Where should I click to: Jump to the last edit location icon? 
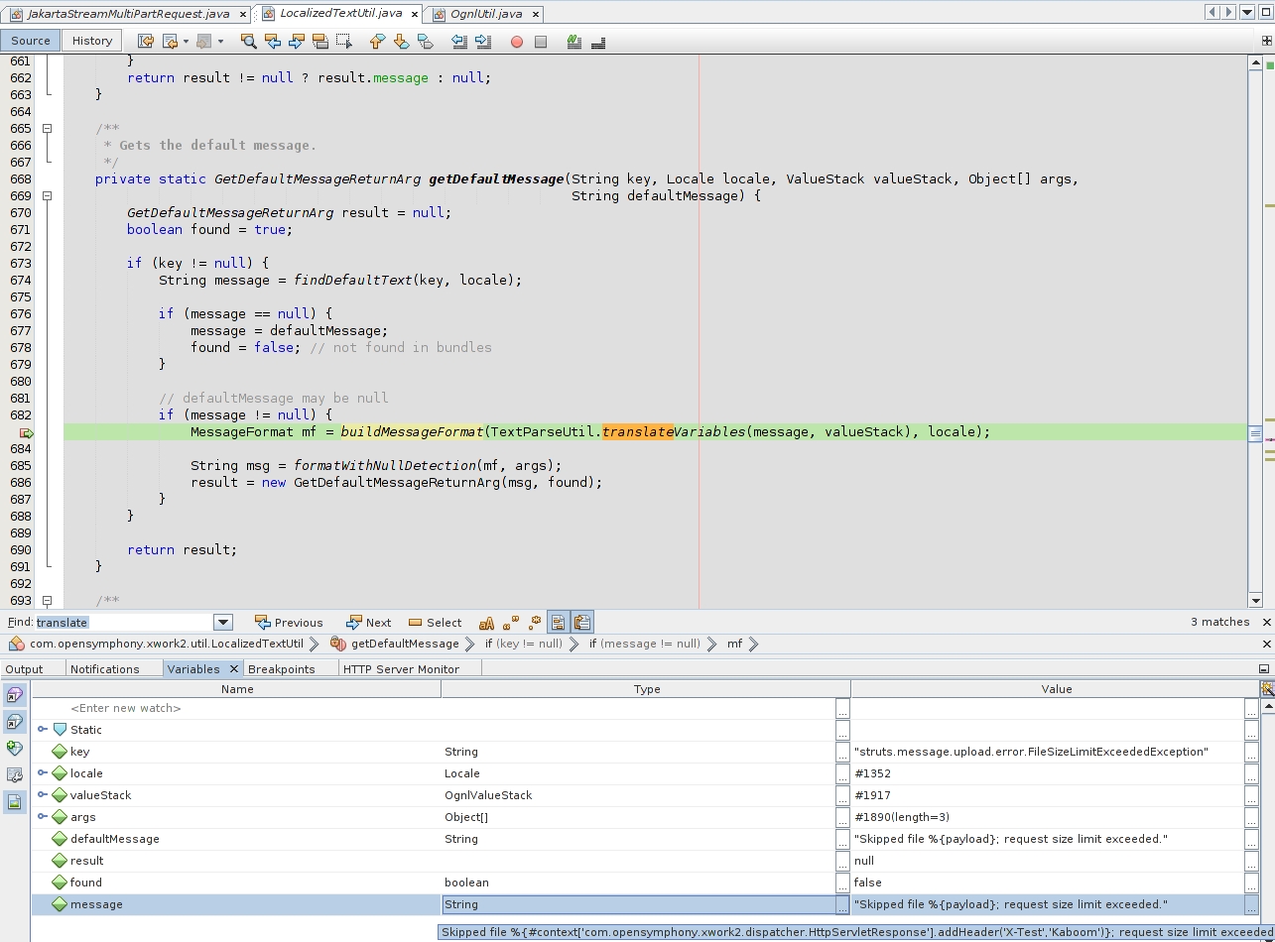click(x=145, y=42)
